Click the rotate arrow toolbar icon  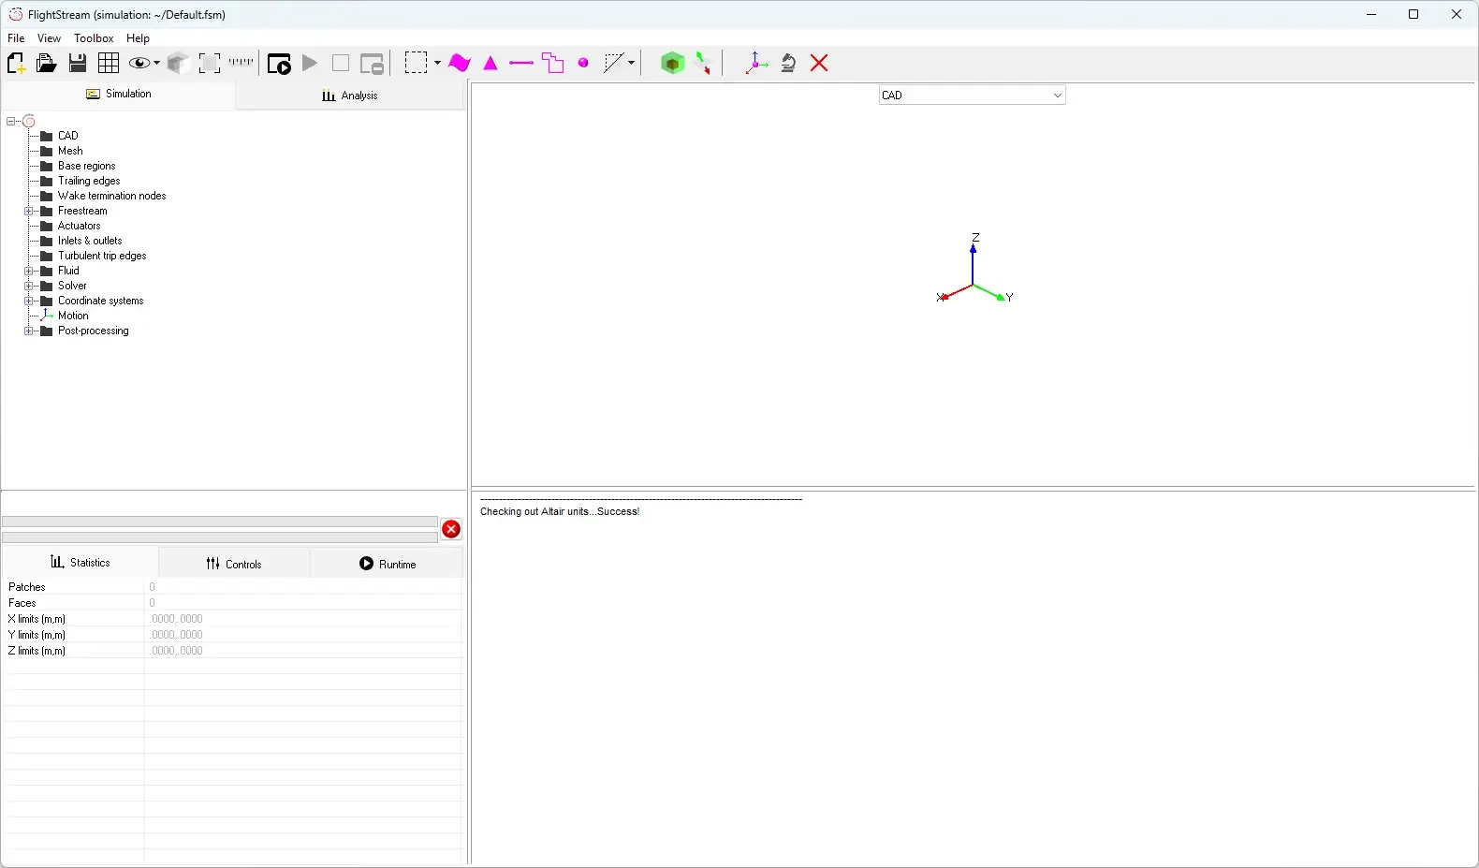point(788,63)
